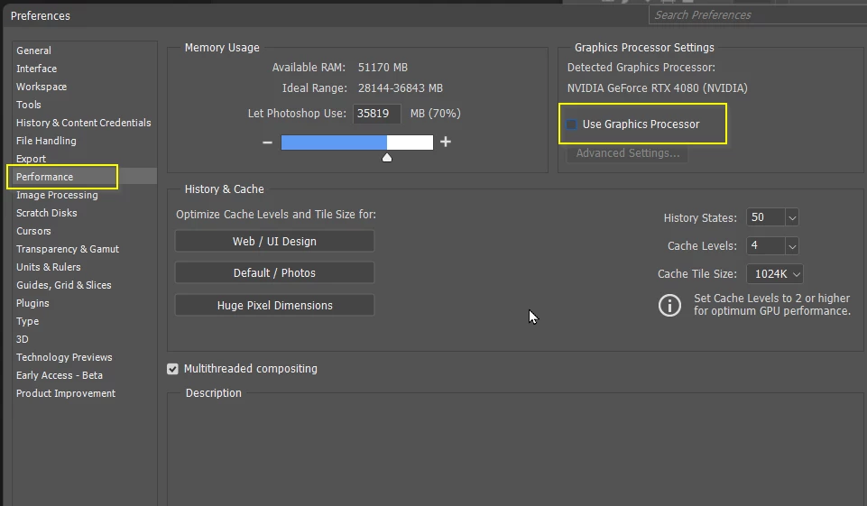Choose Huge Pixel Dimensions preset
Viewport: 867px width, 506px height.
(275, 305)
